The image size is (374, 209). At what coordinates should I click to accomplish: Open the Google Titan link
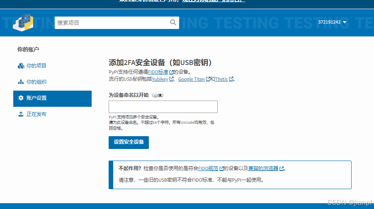191,79
